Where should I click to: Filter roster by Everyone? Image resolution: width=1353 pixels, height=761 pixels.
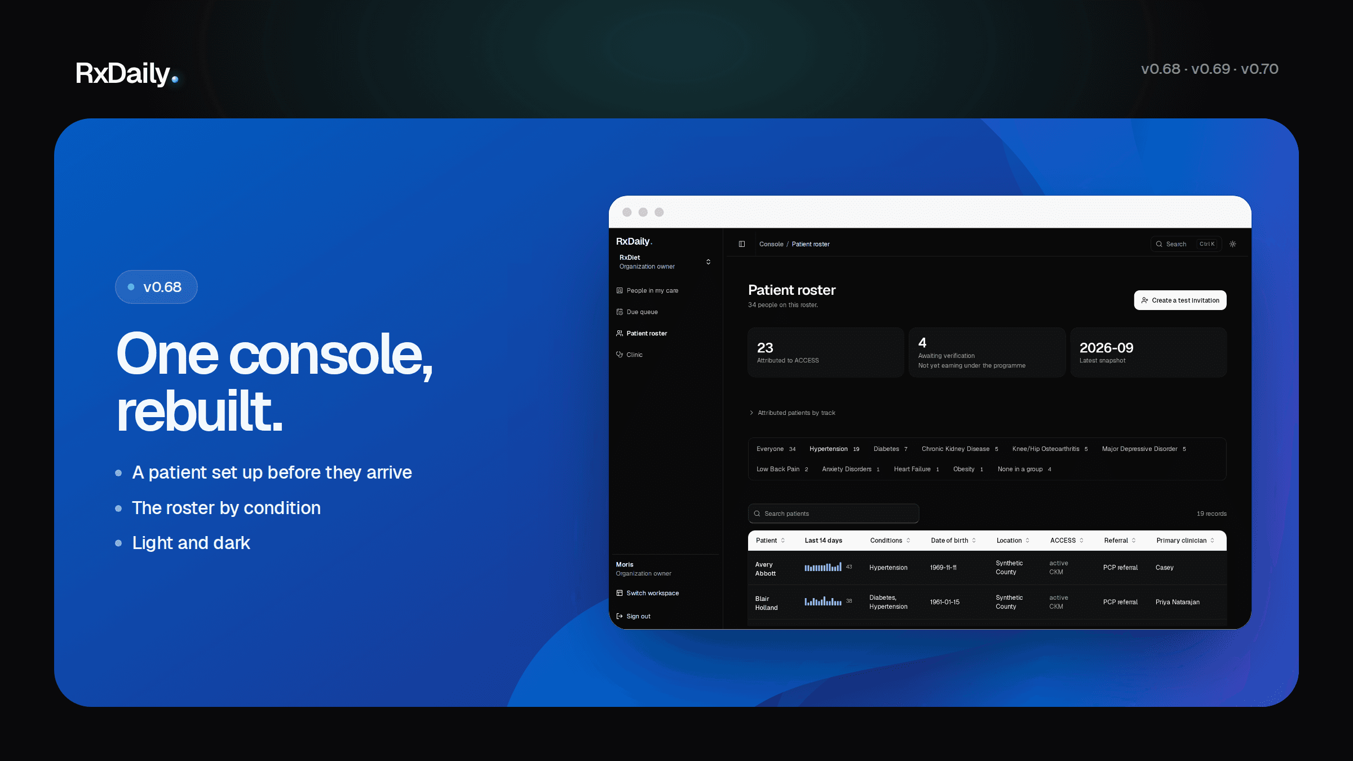pos(776,449)
